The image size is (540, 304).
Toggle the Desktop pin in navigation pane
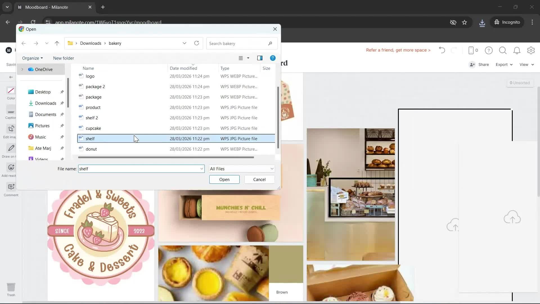tap(62, 92)
